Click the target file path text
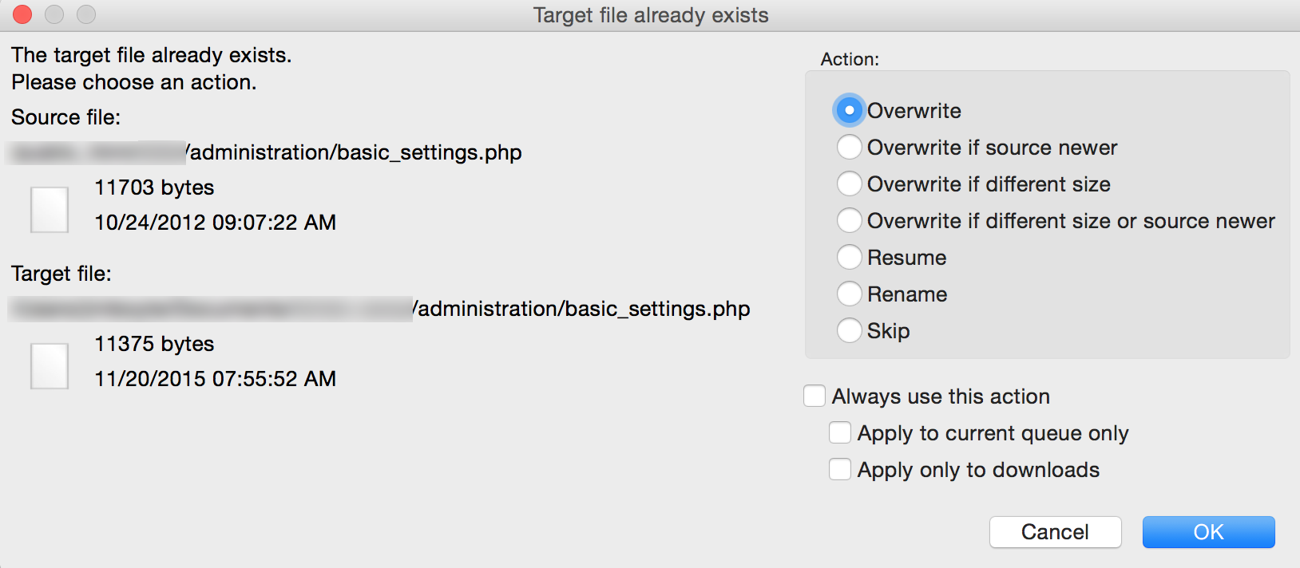The image size is (1300, 568). pyautogui.click(x=583, y=309)
